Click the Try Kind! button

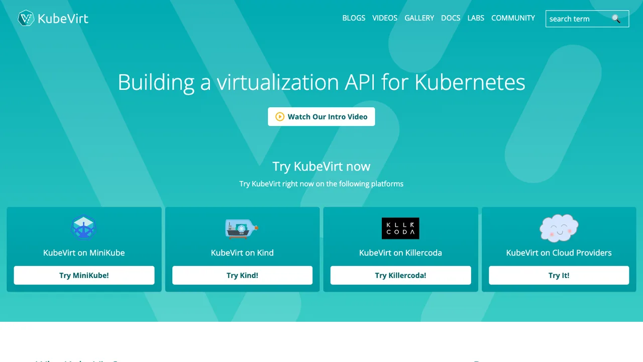[x=242, y=276]
